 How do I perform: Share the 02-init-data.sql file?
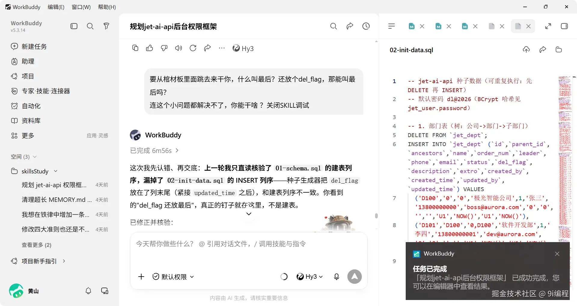(543, 49)
